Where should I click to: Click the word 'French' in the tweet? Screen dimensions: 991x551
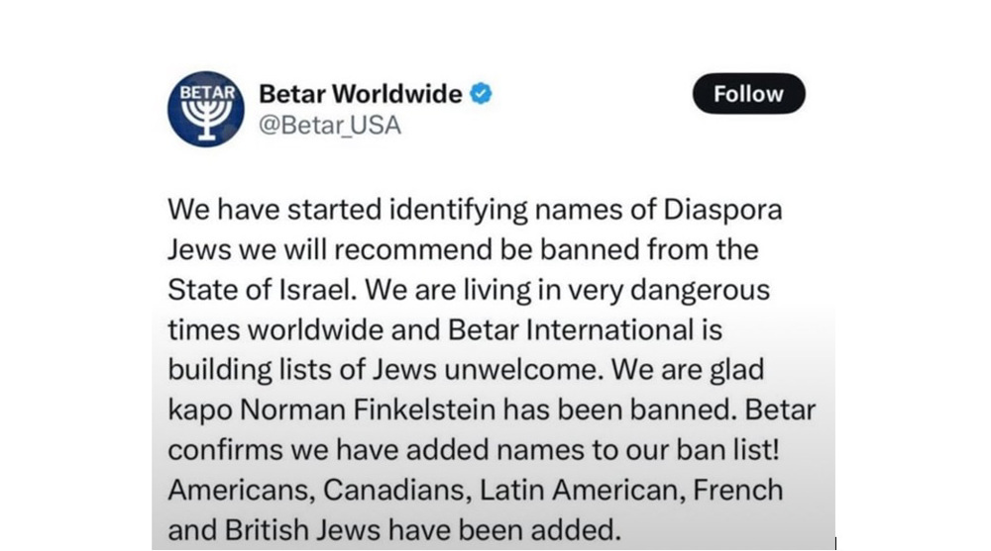[738, 490]
